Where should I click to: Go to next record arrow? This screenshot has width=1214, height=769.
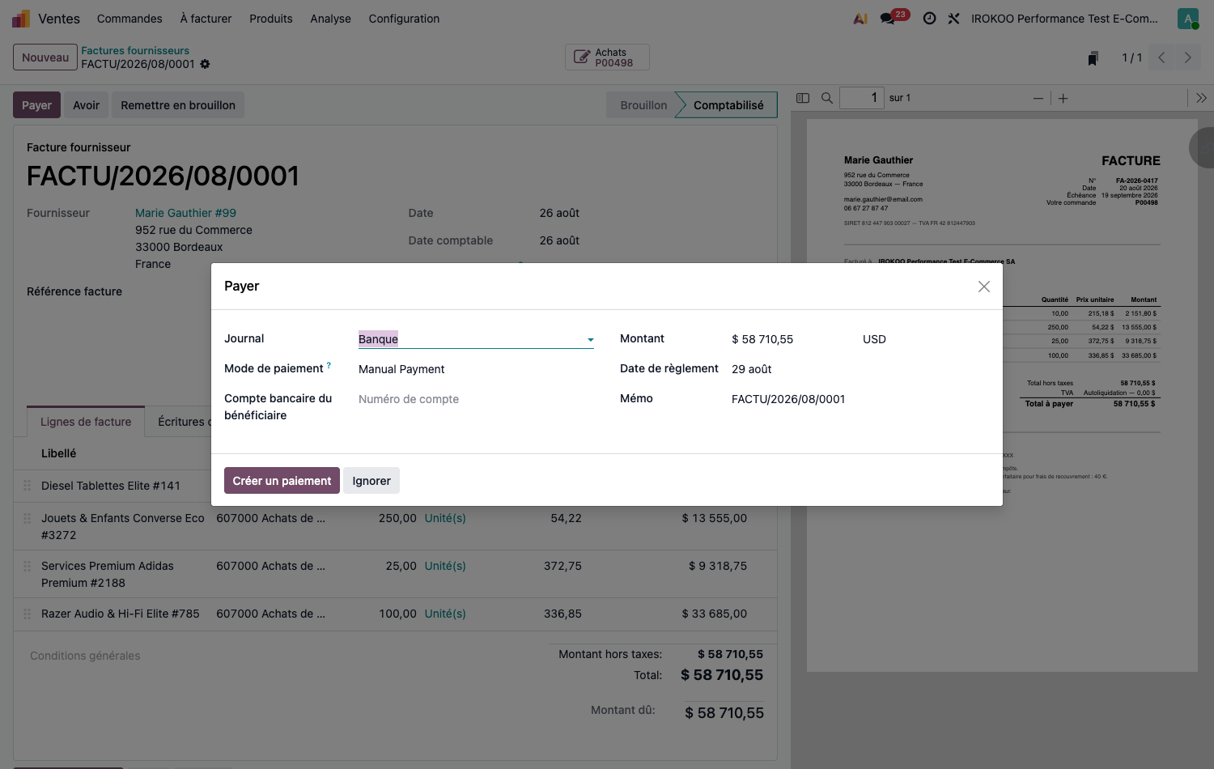[1187, 57]
